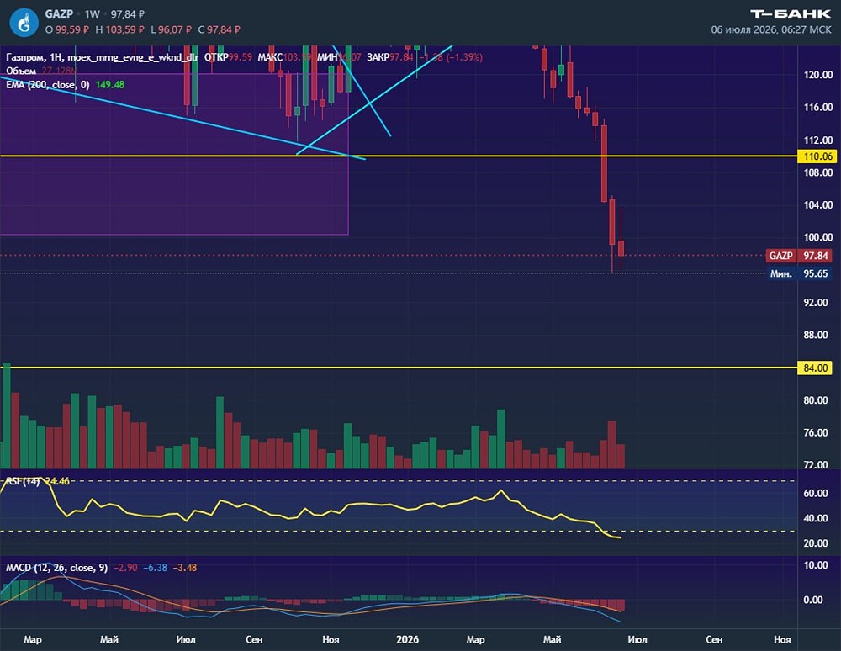Select the yellow 84.00 price label tag
The width and height of the screenshot is (841, 651).
click(816, 368)
